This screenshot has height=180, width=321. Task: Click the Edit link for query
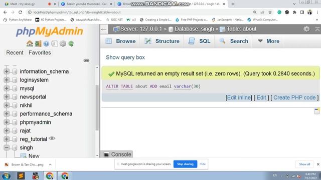[261, 97]
